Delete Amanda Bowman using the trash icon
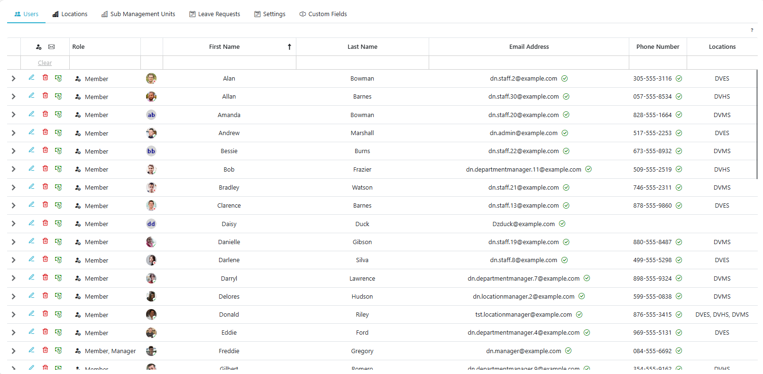 [45, 114]
